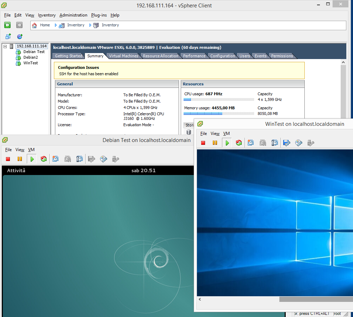353x317 pixels.
Task: Click the sab 20.51 clock in Debian guest
Action: (143, 170)
